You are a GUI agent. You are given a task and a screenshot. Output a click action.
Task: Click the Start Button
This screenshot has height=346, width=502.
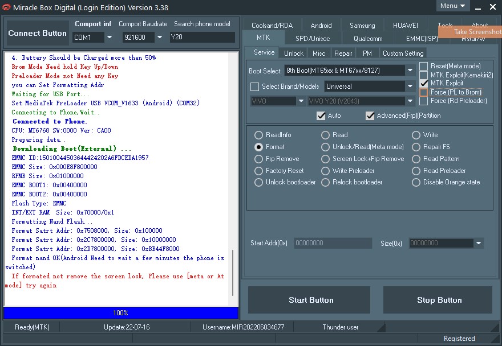click(309, 300)
